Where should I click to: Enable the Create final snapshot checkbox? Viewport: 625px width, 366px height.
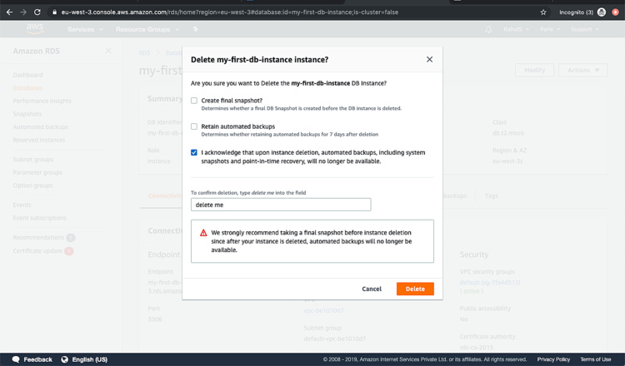point(194,101)
